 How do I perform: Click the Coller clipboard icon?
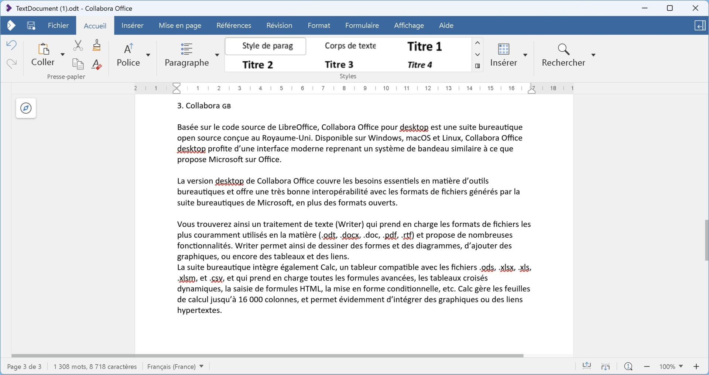point(43,49)
